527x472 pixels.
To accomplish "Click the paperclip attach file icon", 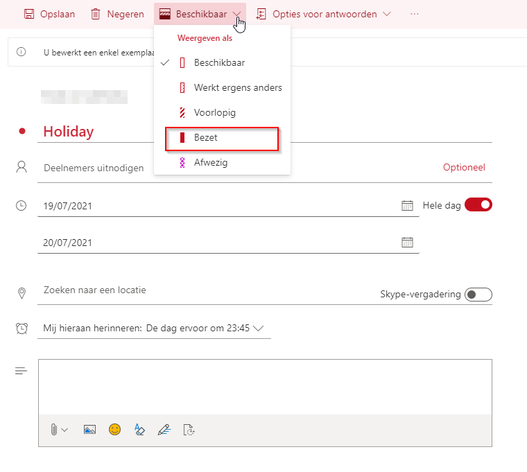I will click(x=54, y=430).
